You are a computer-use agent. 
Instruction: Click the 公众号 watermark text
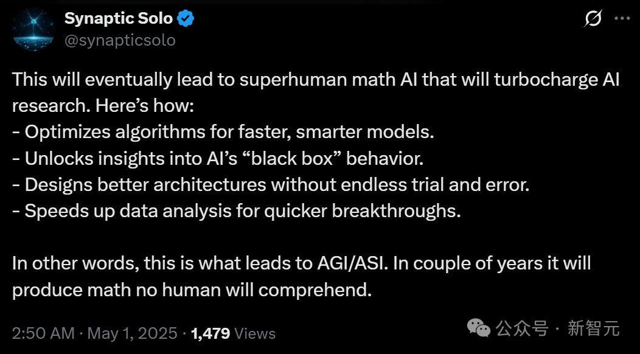(x=522, y=328)
